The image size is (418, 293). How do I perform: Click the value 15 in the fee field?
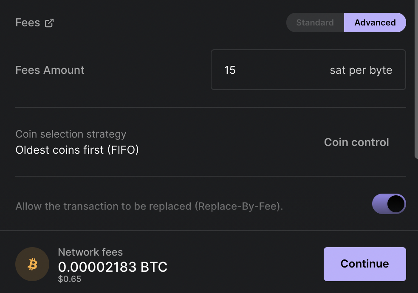[x=230, y=70]
